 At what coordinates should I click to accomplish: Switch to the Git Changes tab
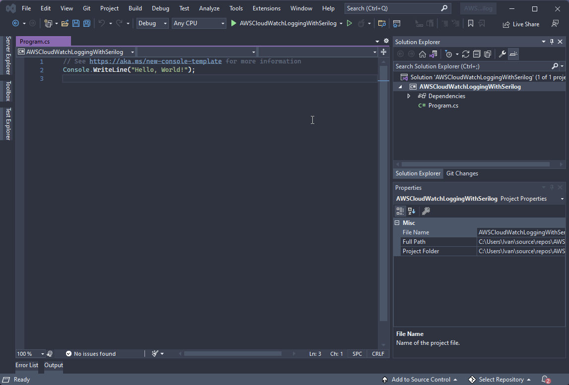[x=462, y=173]
